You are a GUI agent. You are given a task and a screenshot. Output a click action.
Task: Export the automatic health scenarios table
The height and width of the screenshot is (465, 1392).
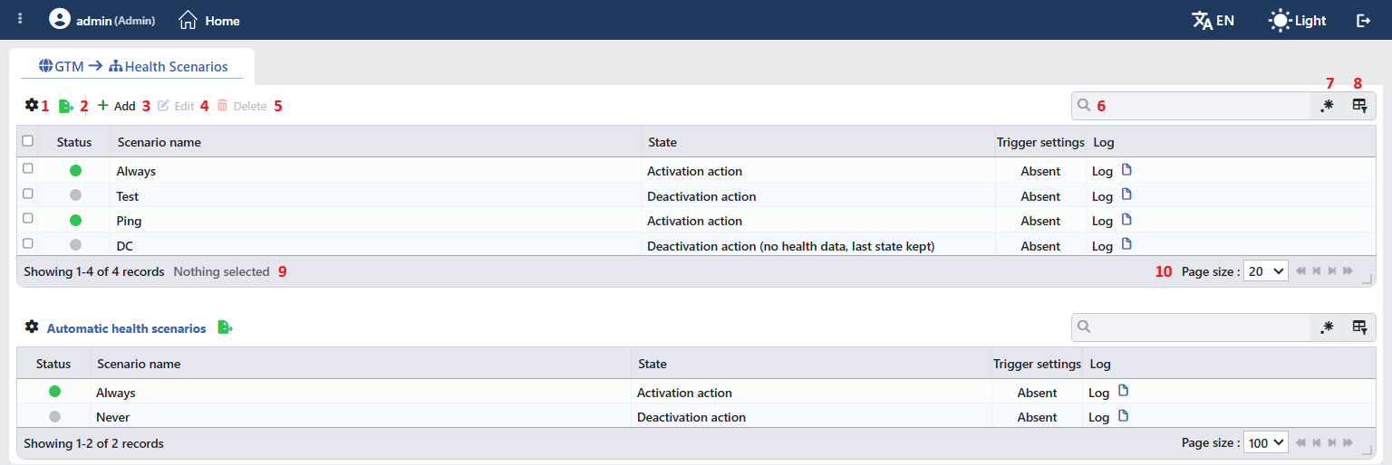225,327
